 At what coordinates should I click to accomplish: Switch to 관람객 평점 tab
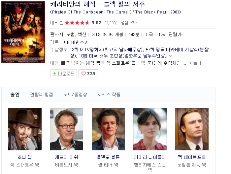41,95
